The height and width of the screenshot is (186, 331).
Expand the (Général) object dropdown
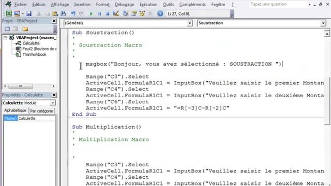pyautogui.click(x=190, y=23)
